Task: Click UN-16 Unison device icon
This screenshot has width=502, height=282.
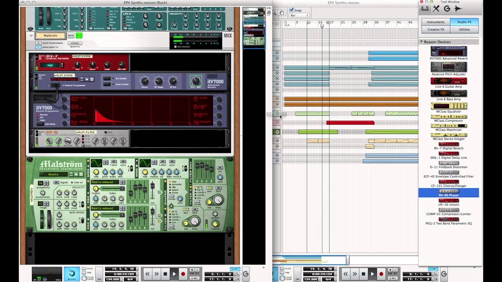Action: tap(449, 201)
